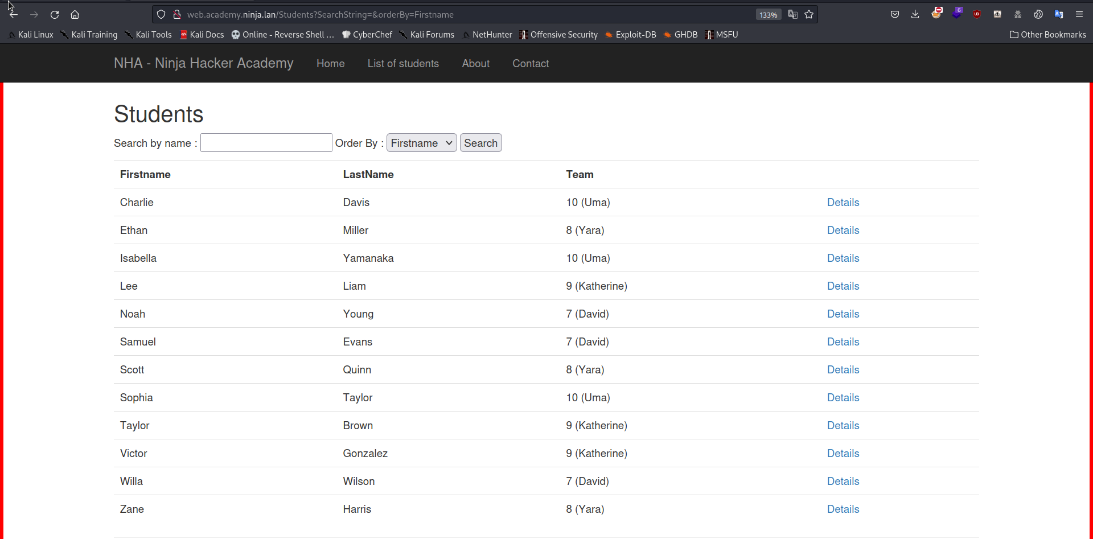Click the connection security lock icon
Image resolution: width=1093 pixels, height=539 pixels.
click(177, 14)
